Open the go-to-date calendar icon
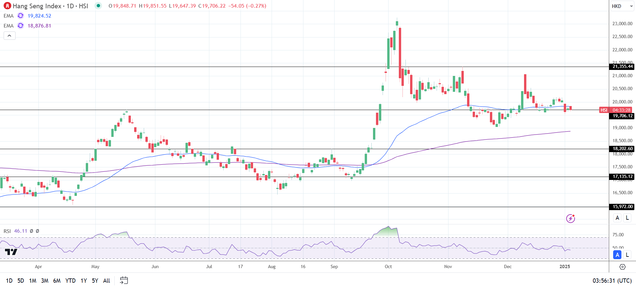Image resolution: width=636 pixels, height=288 pixels. tap(124, 280)
